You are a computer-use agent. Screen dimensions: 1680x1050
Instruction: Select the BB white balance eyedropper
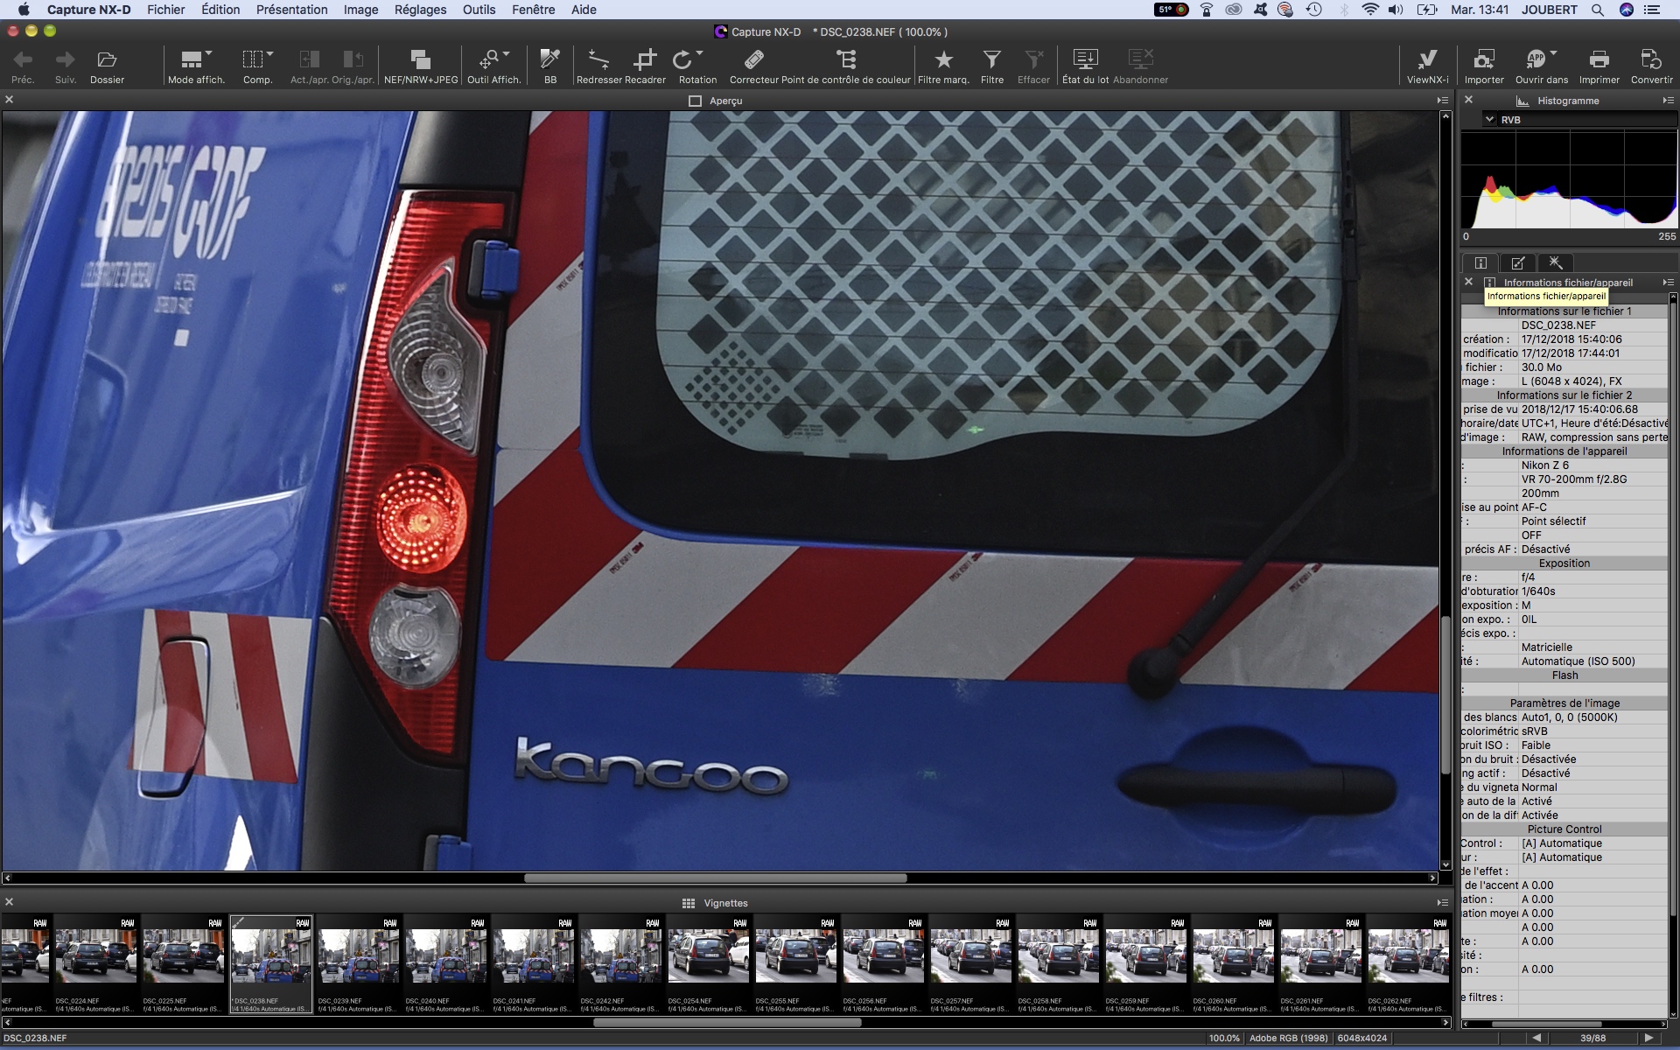point(550,66)
